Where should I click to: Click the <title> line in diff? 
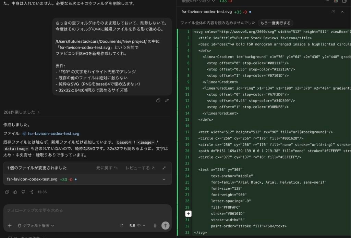[255, 38]
